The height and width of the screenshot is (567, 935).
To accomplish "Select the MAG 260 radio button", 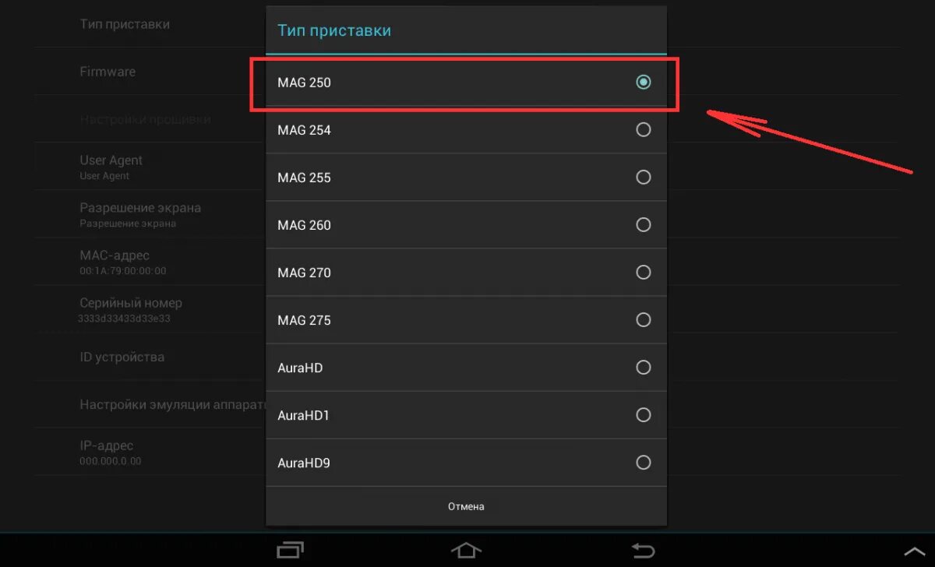I will (644, 224).
